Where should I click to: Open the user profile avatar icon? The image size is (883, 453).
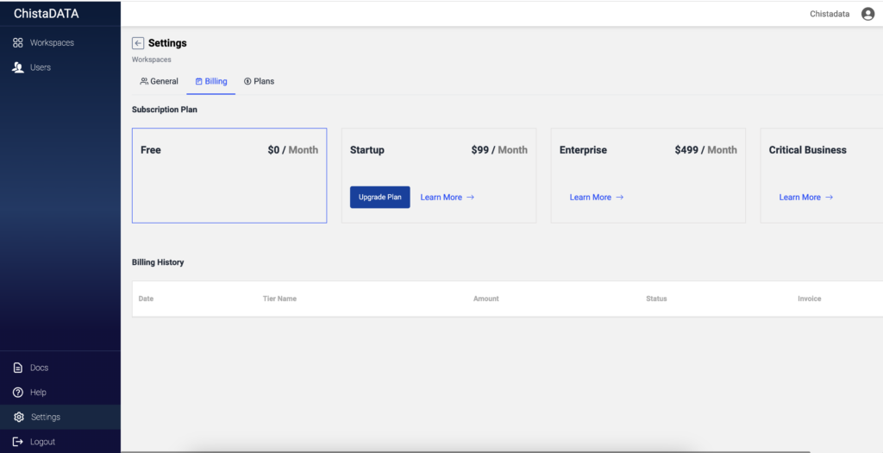(867, 14)
